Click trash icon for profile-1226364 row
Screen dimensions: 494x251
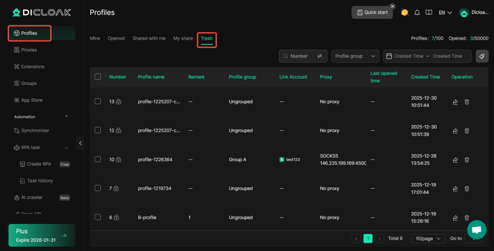(x=467, y=160)
